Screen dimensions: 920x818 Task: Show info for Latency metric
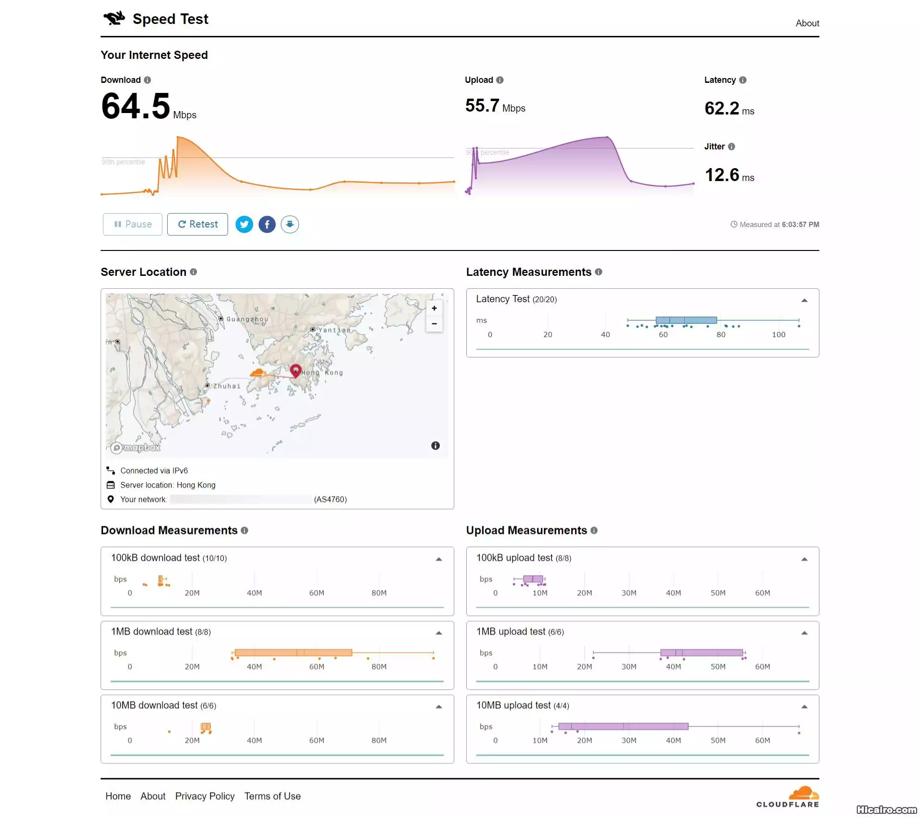743,80
